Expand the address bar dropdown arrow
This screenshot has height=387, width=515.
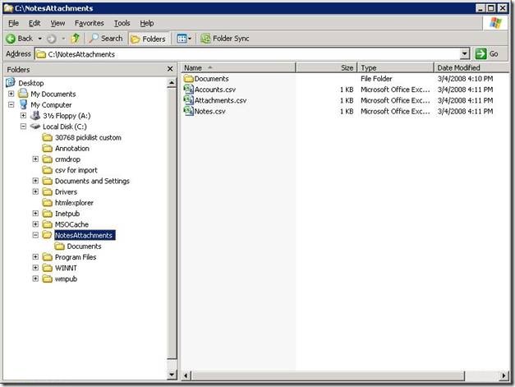[x=465, y=54]
